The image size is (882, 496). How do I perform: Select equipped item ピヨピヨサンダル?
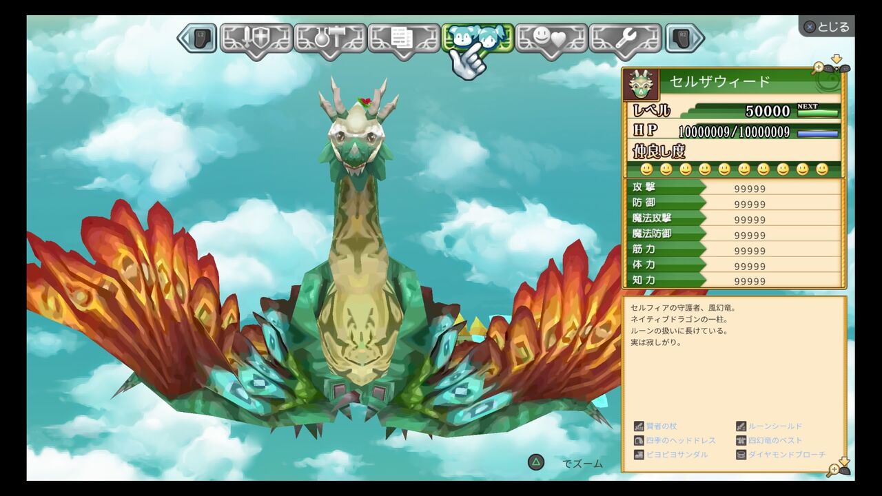pos(677,455)
